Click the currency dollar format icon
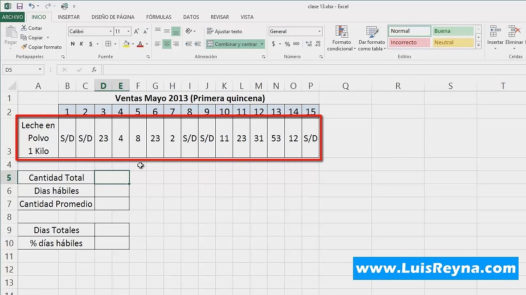The height and width of the screenshot is (295, 526). click(x=274, y=44)
